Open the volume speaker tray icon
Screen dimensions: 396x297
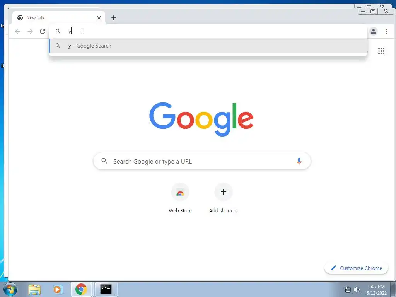[x=357, y=290]
